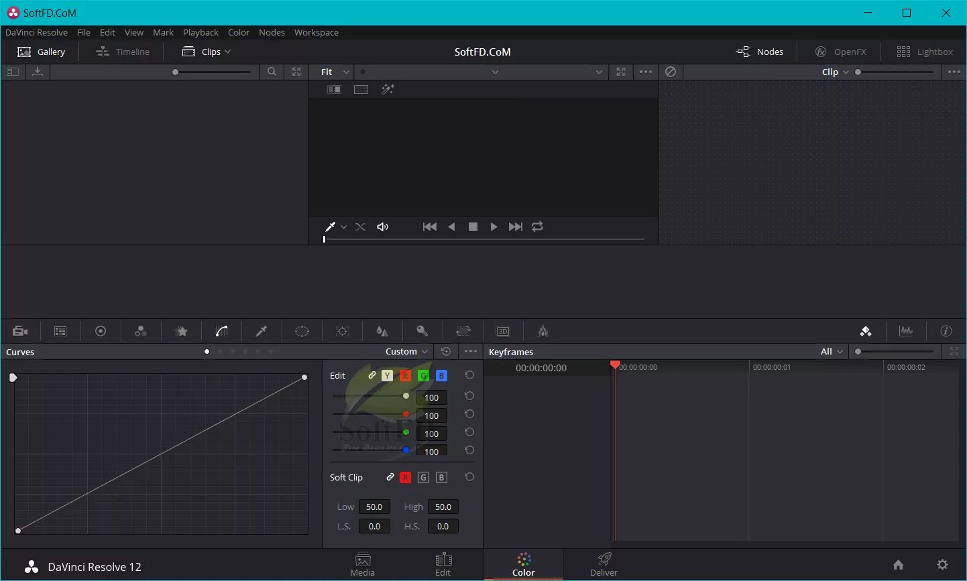
Task: Open the Stereoscopic 3D palette
Action: 503,331
